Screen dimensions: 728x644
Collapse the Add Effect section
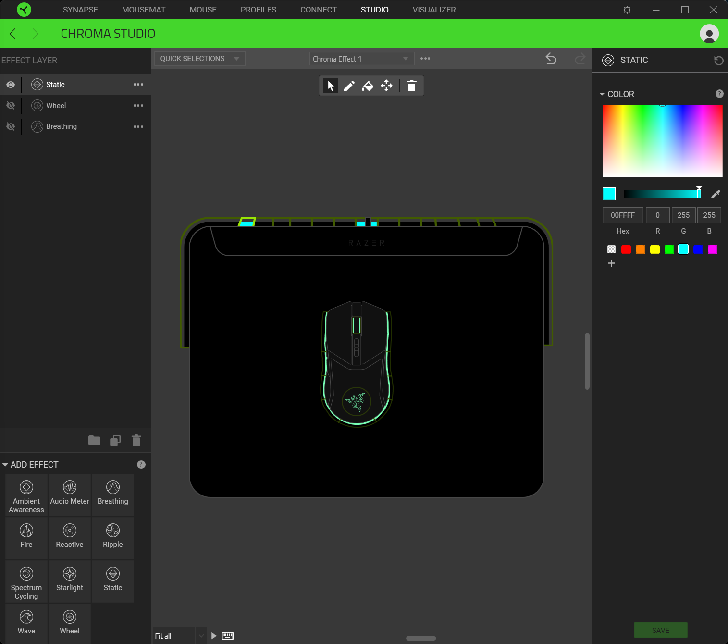pyautogui.click(x=5, y=464)
